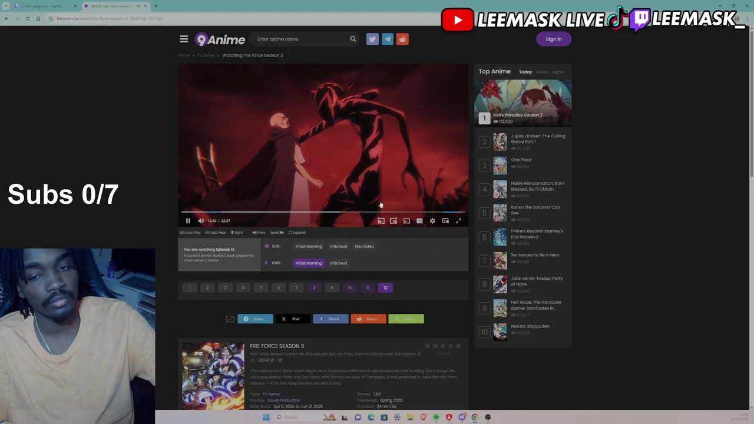The height and width of the screenshot is (424, 754).
Task: Go to next episode with Next
Action: (x=277, y=233)
